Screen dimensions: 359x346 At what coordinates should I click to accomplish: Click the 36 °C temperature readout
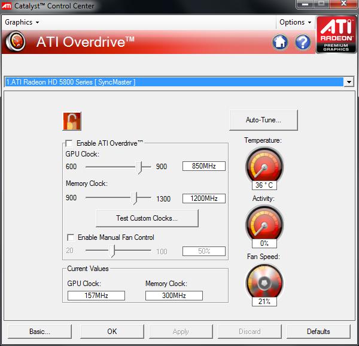click(x=264, y=185)
